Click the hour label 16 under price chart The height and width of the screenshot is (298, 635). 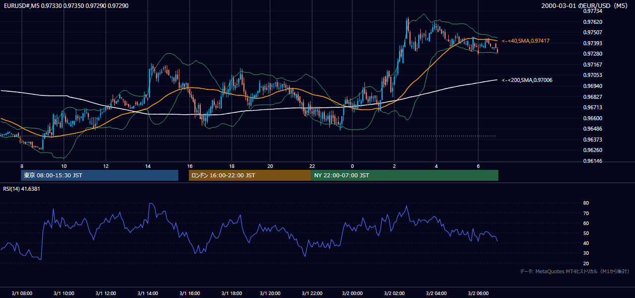tap(190, 165)
